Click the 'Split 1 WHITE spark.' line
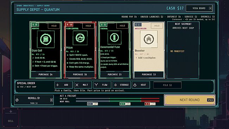 (x=78, y=55)
